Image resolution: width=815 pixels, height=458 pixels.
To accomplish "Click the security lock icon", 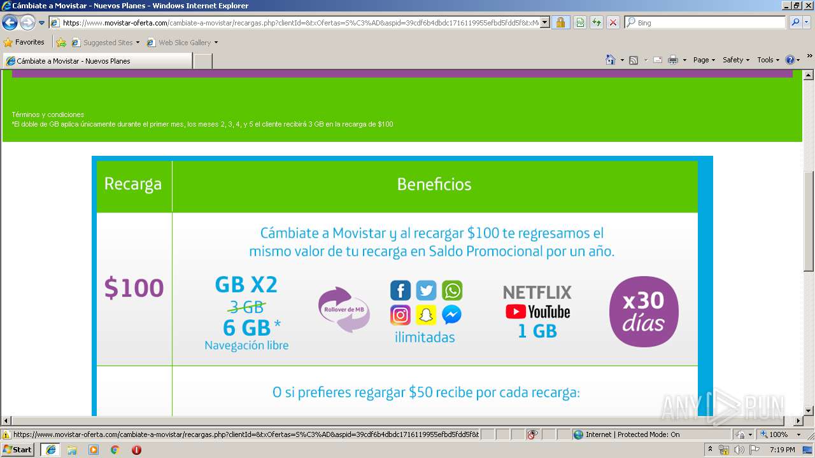I will tap(560, 23).
